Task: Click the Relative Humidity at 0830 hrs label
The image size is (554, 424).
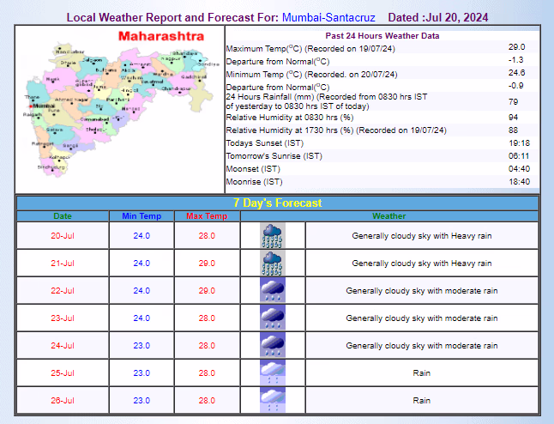Action: pyautogui.click(x=289, y=117)
